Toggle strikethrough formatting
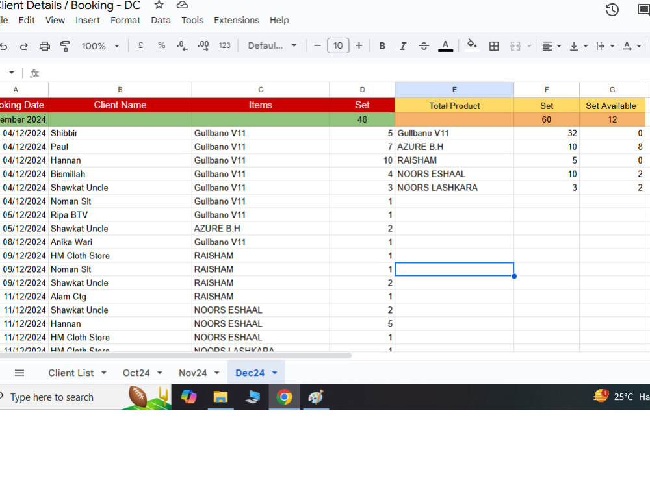Screen dimensions: 650x487 [424, 46]
